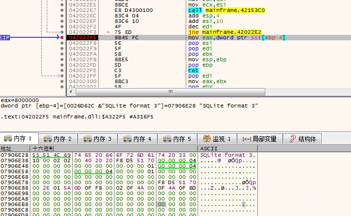Click the memory chip icon on 内存 3 tab
Screen dimensions: 351x216
click(88, 139)
